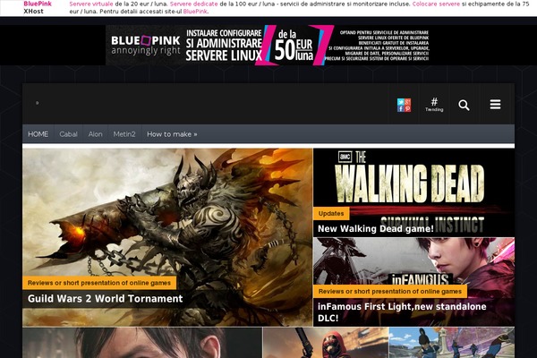Image resolution: width=537 pixels, height=358 pixels.
Task: Open the Aion menu item
Action: point(95,134)
